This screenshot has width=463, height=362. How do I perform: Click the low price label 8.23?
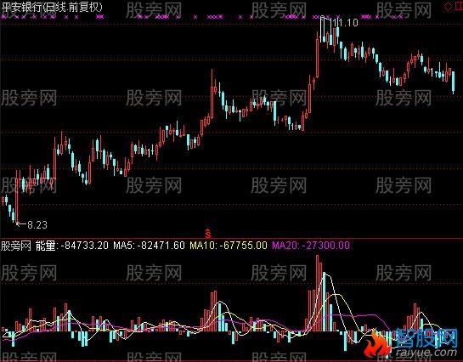[37, 225]
